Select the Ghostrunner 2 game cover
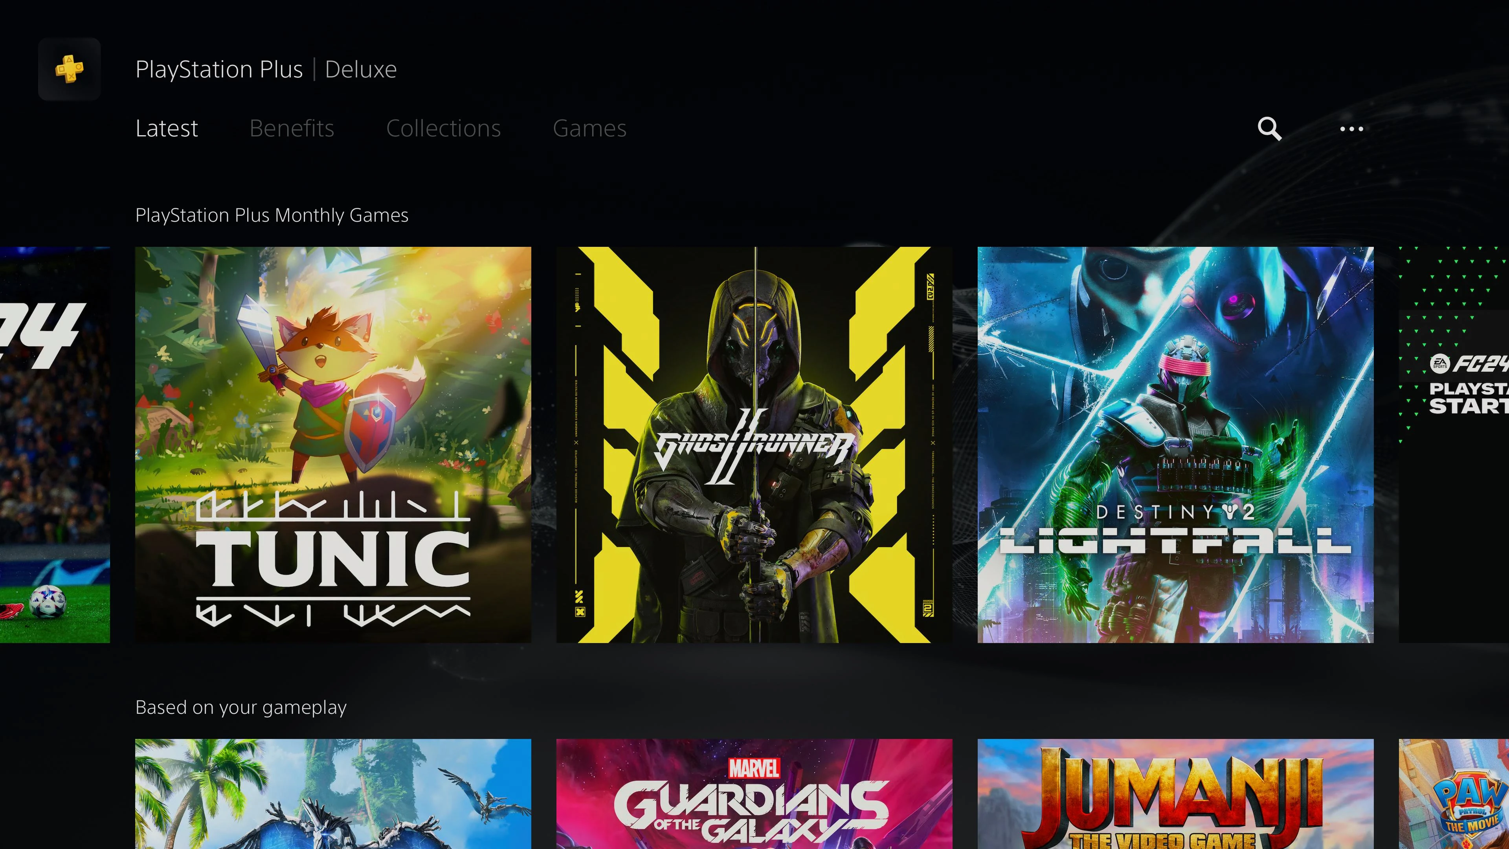 point(753,444)
